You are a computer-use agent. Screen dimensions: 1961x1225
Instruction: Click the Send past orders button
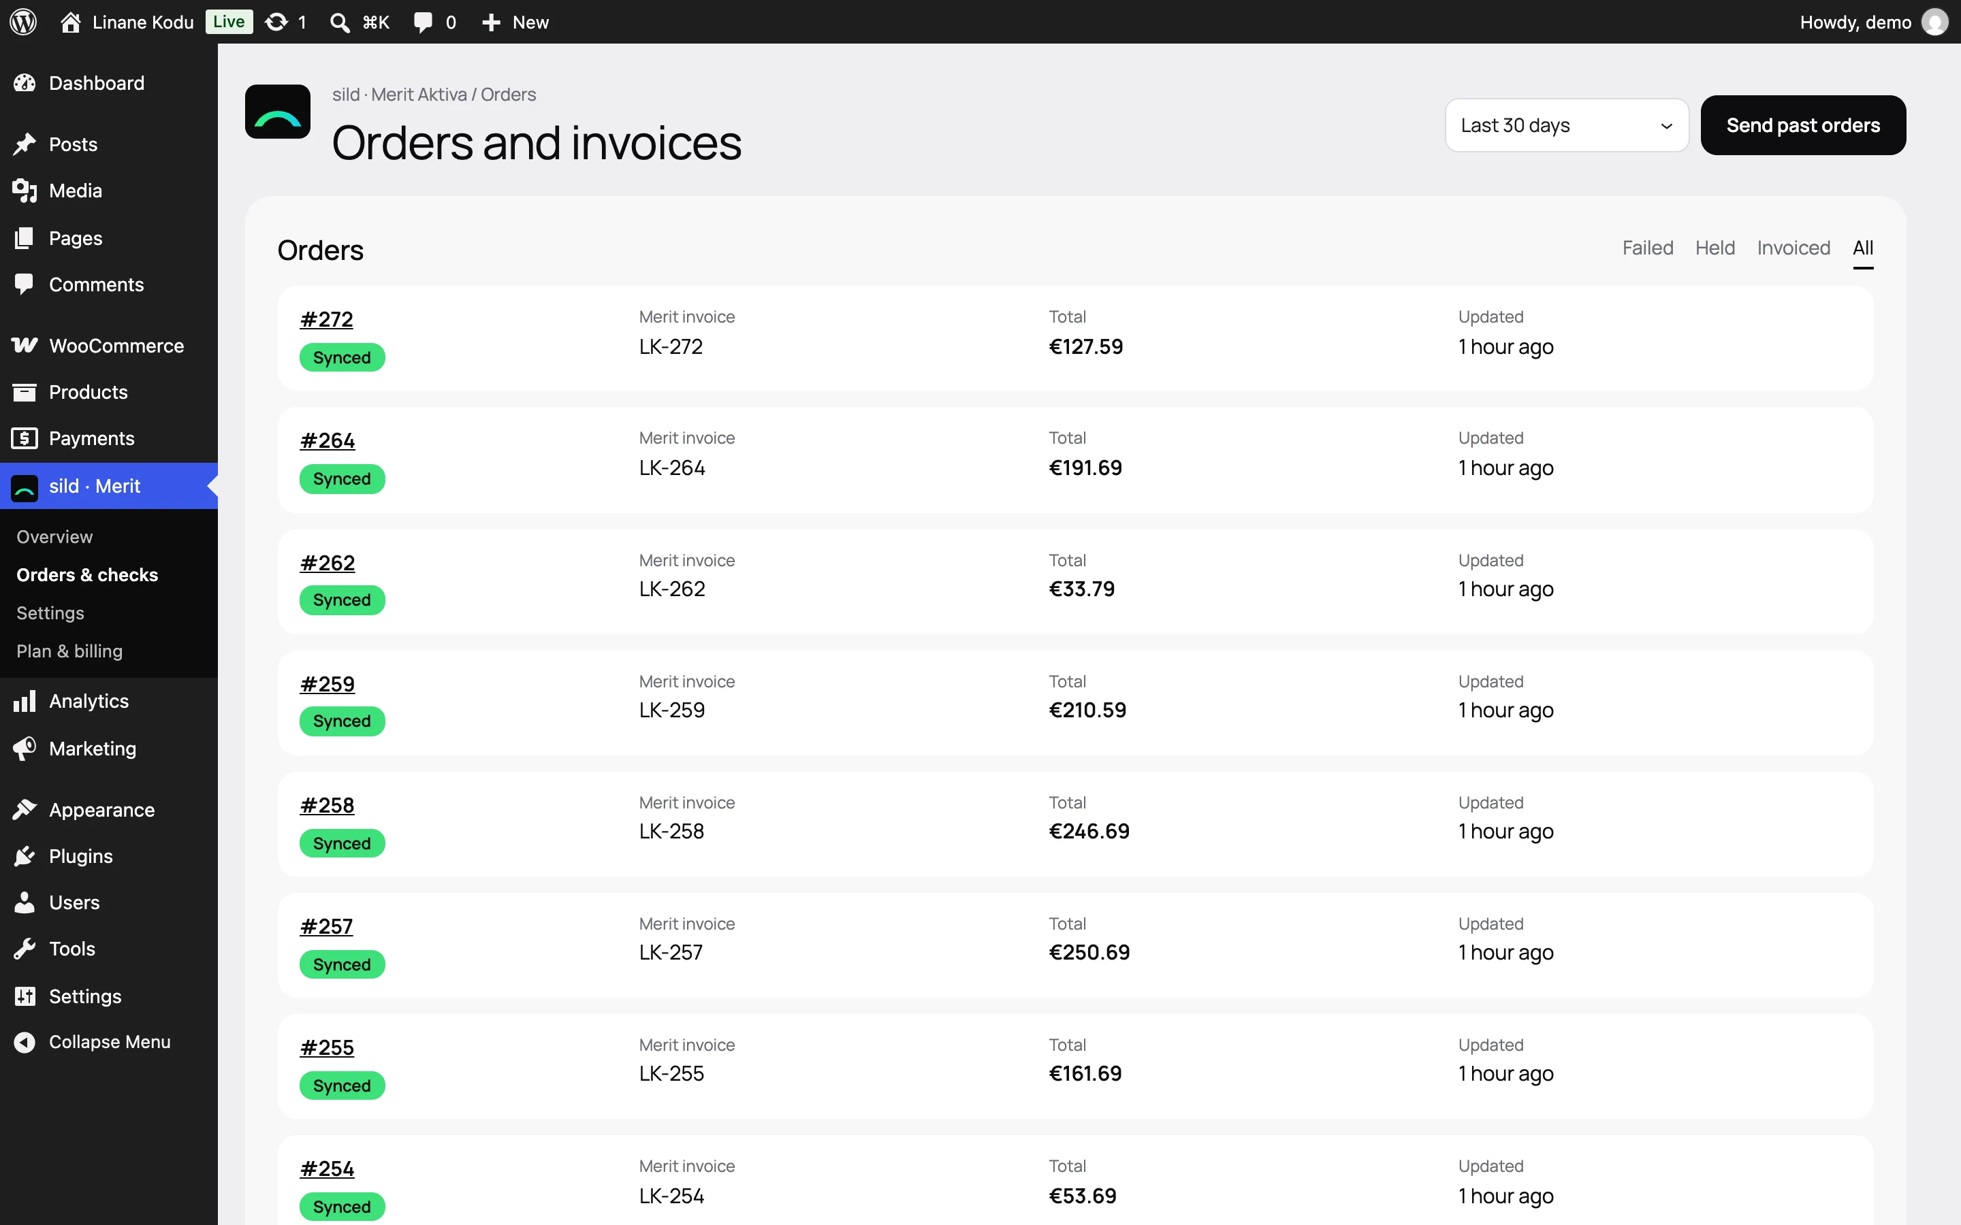click(x=1803, y=126)
